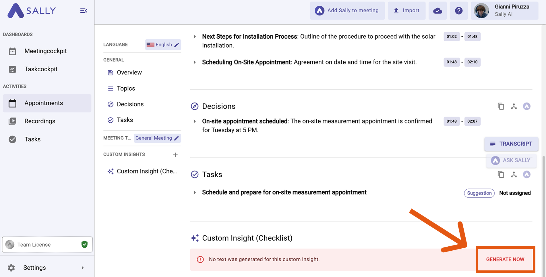Click the cloud sync status icon

click(437, 11)
